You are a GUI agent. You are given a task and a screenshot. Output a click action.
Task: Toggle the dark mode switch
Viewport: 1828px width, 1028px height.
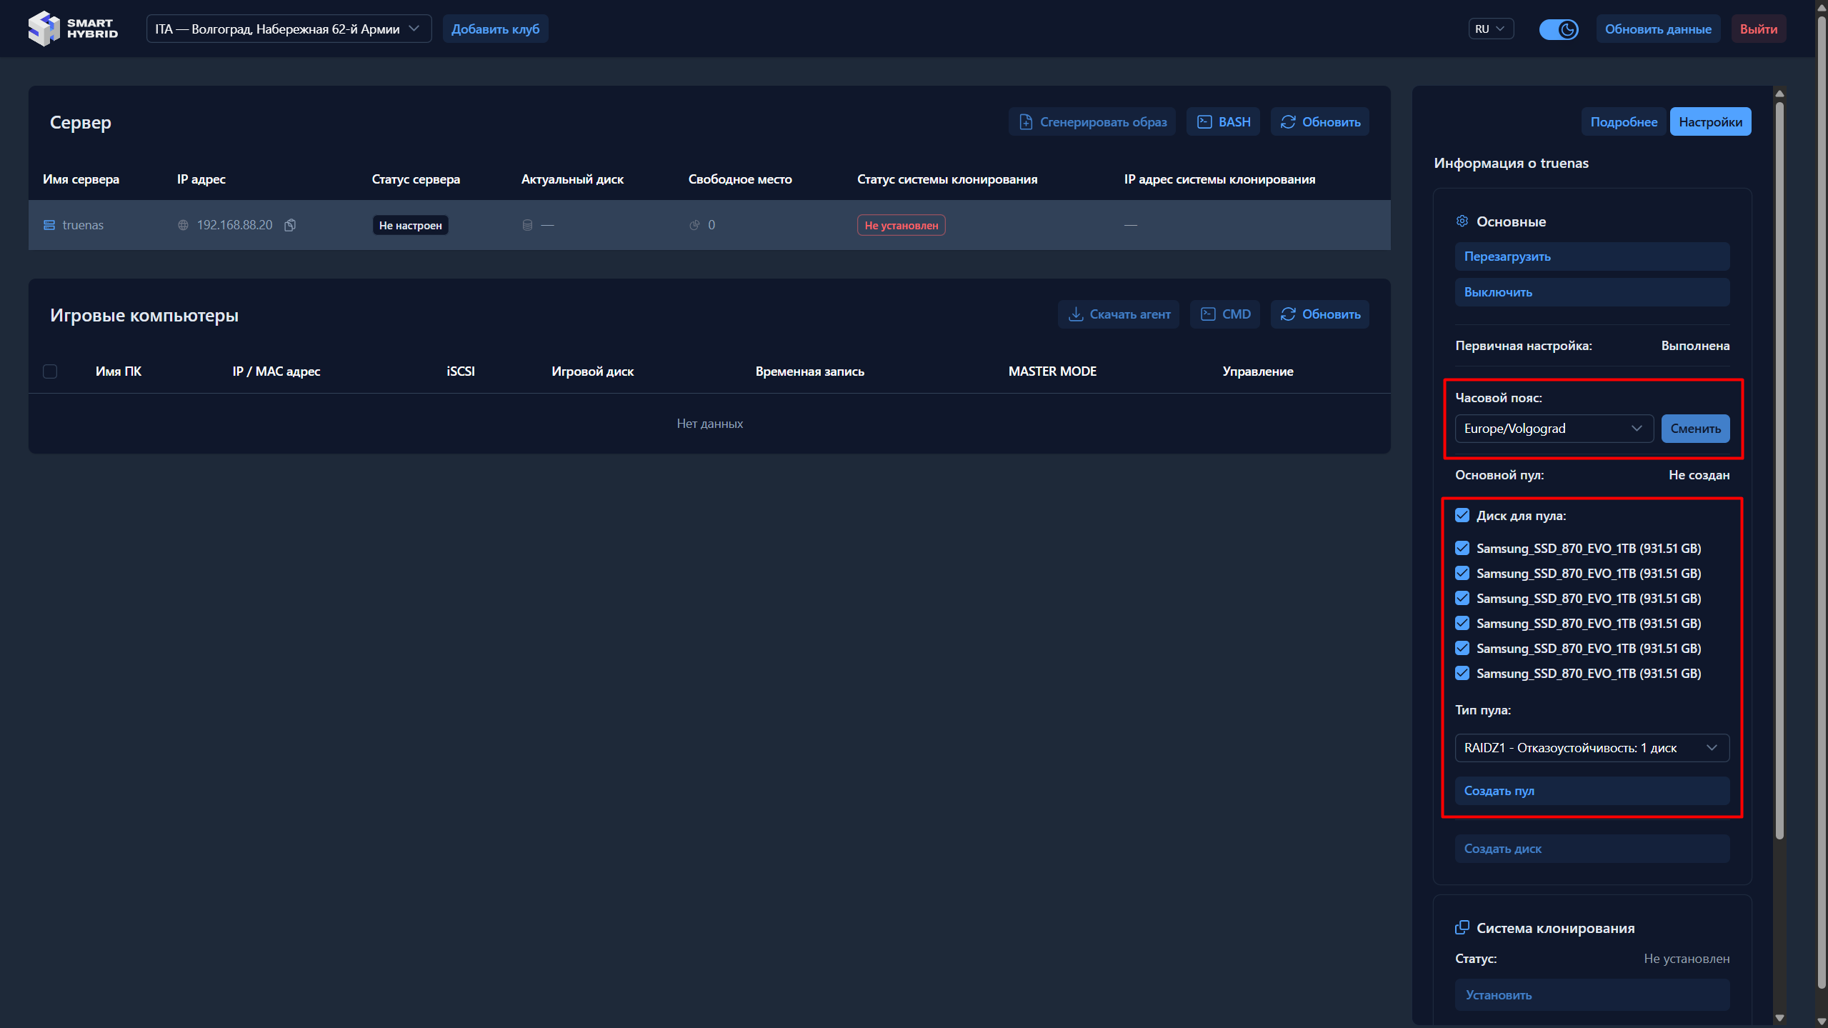click(x=1558, y=29)
